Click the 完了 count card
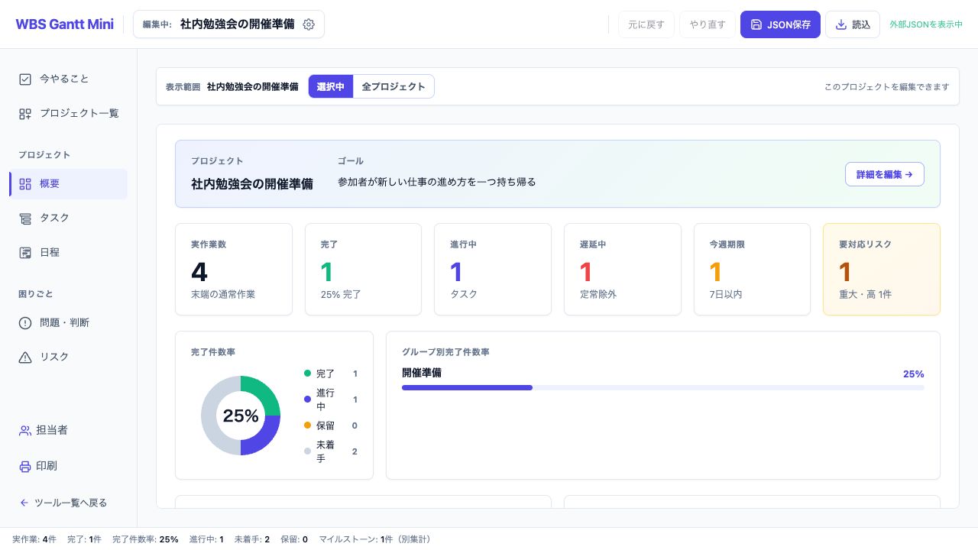978x550 pixels. tap(363, 269)
